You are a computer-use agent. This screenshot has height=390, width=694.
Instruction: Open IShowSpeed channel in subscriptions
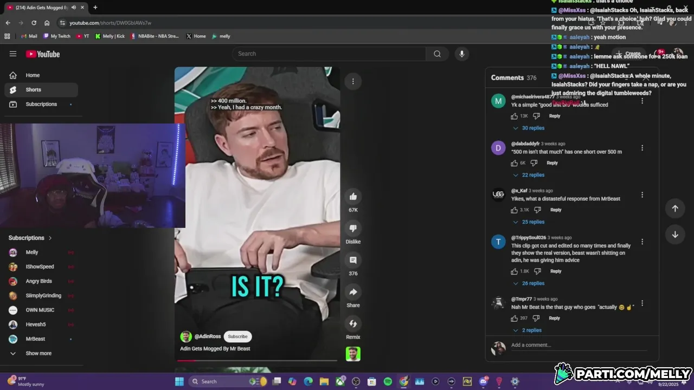[41, 266]
